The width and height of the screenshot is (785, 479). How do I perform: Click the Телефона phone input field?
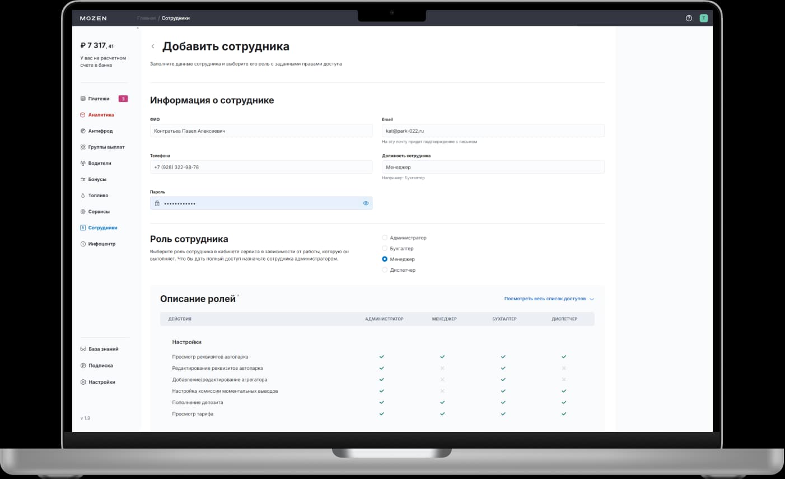[261, 167]
